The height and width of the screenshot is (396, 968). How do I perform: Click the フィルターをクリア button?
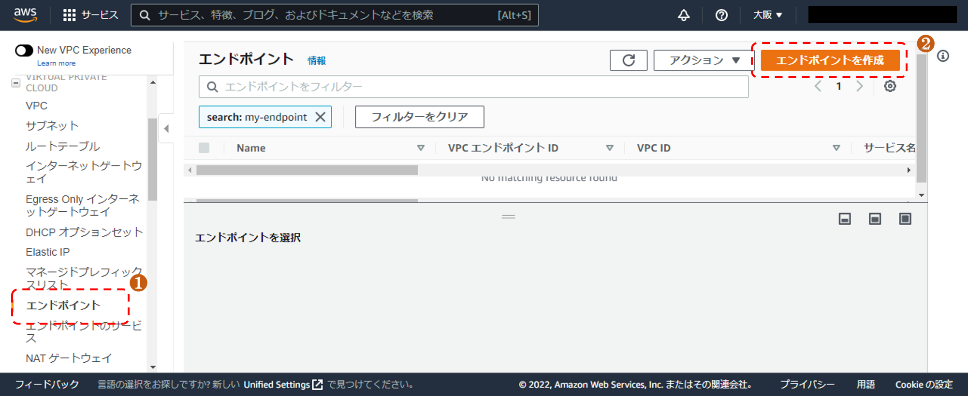[x=419, y=117]
